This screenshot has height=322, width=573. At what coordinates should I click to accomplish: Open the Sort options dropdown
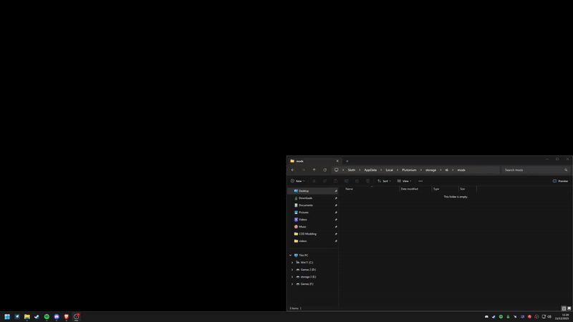coord(384,181)
